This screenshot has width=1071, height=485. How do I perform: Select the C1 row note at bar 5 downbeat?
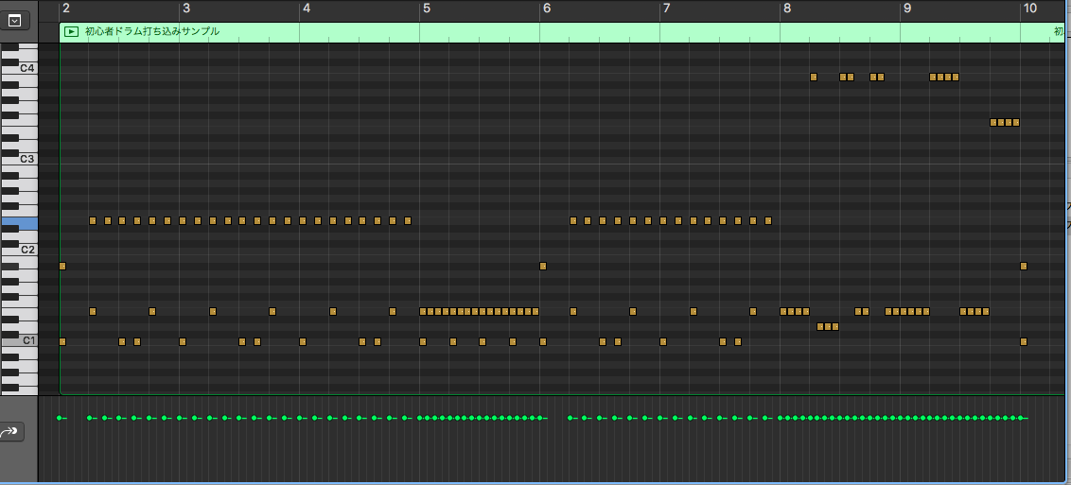click(x=423, y=341)
